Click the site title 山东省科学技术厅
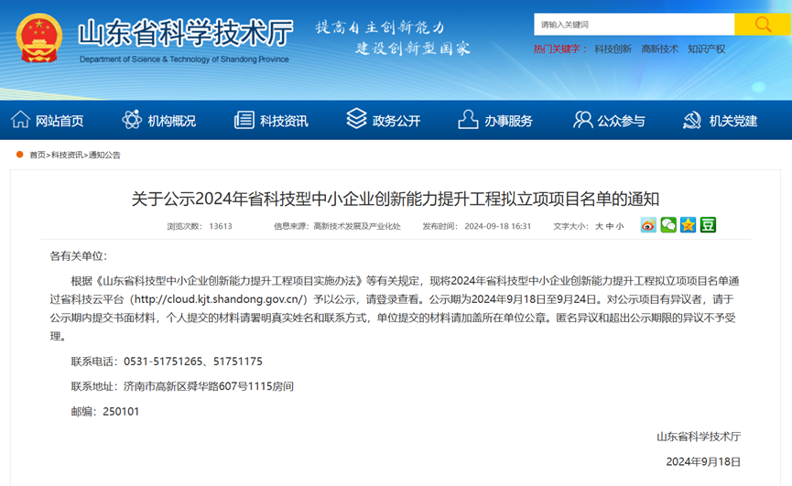Image resolution: width=792 pixels, height=486 pixels. click(186, 33)
